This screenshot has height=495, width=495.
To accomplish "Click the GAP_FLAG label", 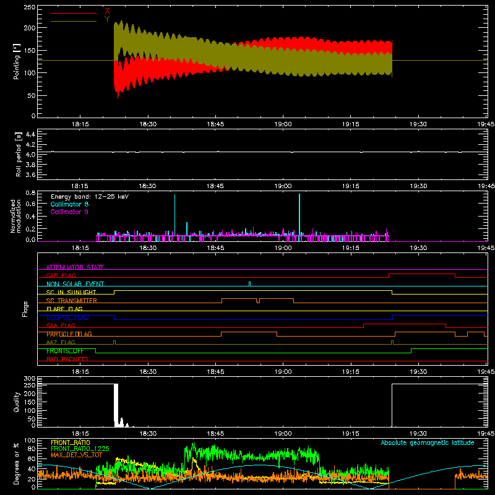I will pos(61,275).
